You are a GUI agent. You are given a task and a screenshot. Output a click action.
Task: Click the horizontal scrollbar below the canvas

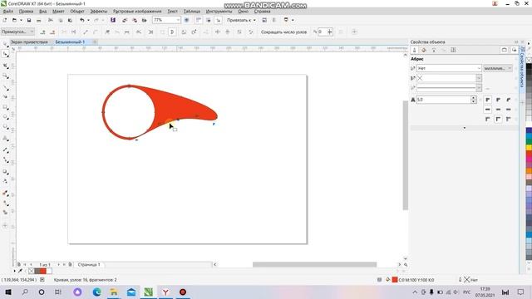(x=314, y=264)
